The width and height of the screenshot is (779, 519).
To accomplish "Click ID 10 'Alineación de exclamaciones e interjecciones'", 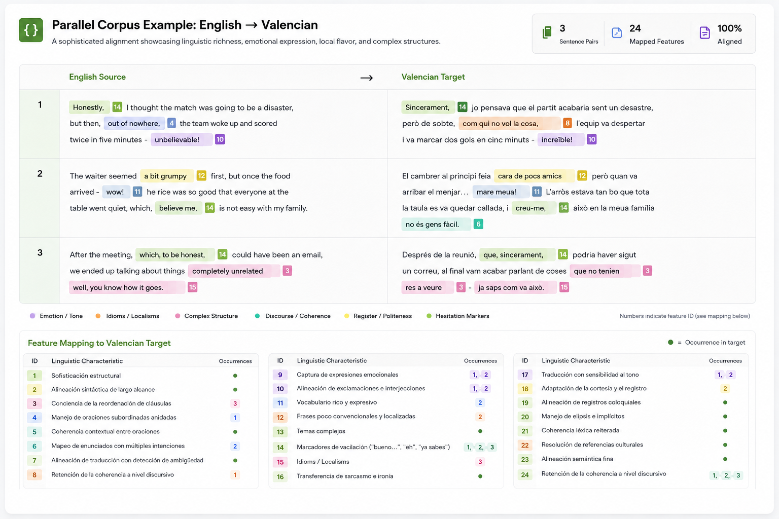I will [280, 389].
